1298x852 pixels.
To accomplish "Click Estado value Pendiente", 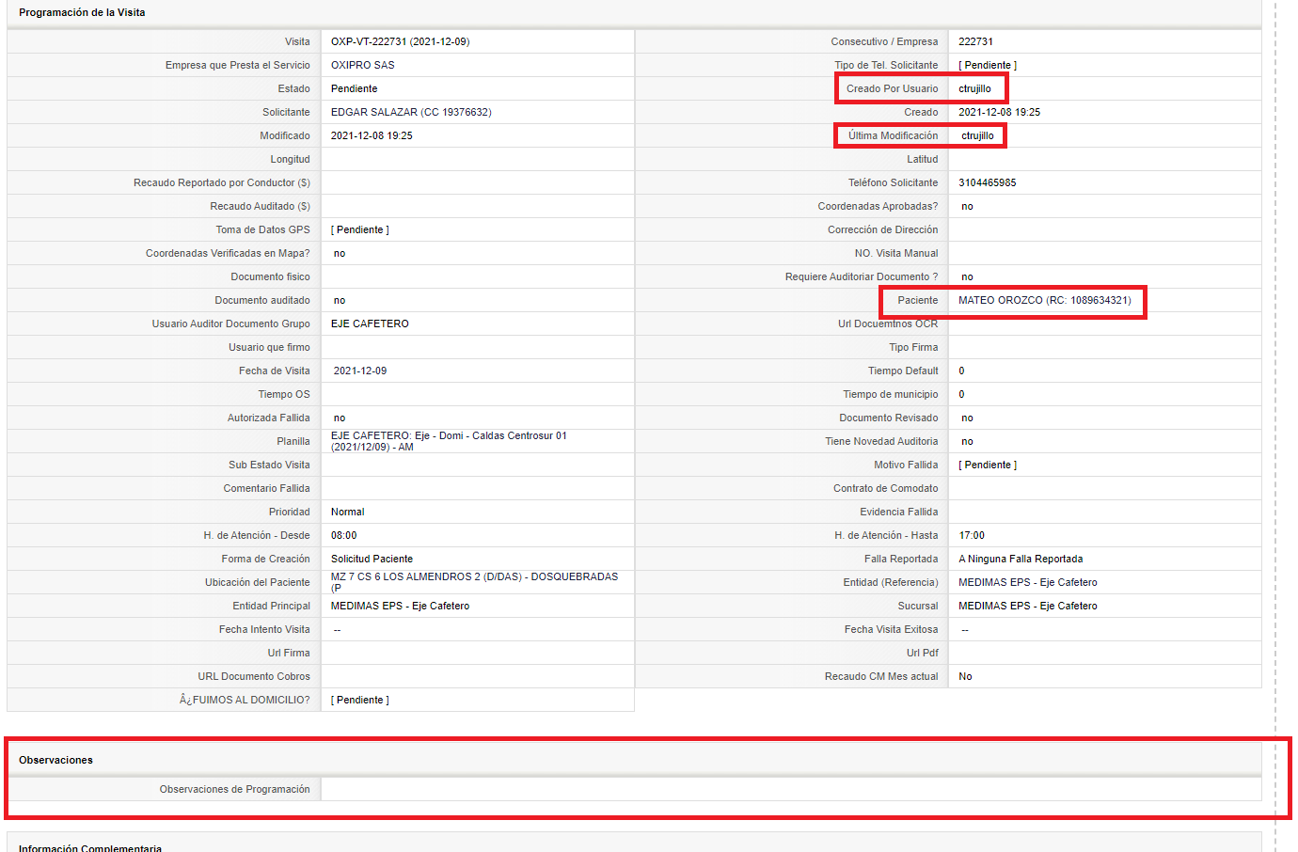I will pos(354,88).
